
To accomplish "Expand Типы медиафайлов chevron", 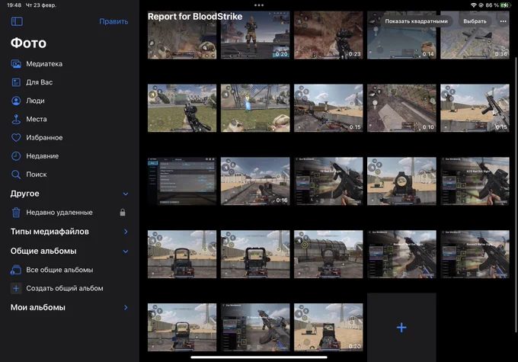I will 126,232.
